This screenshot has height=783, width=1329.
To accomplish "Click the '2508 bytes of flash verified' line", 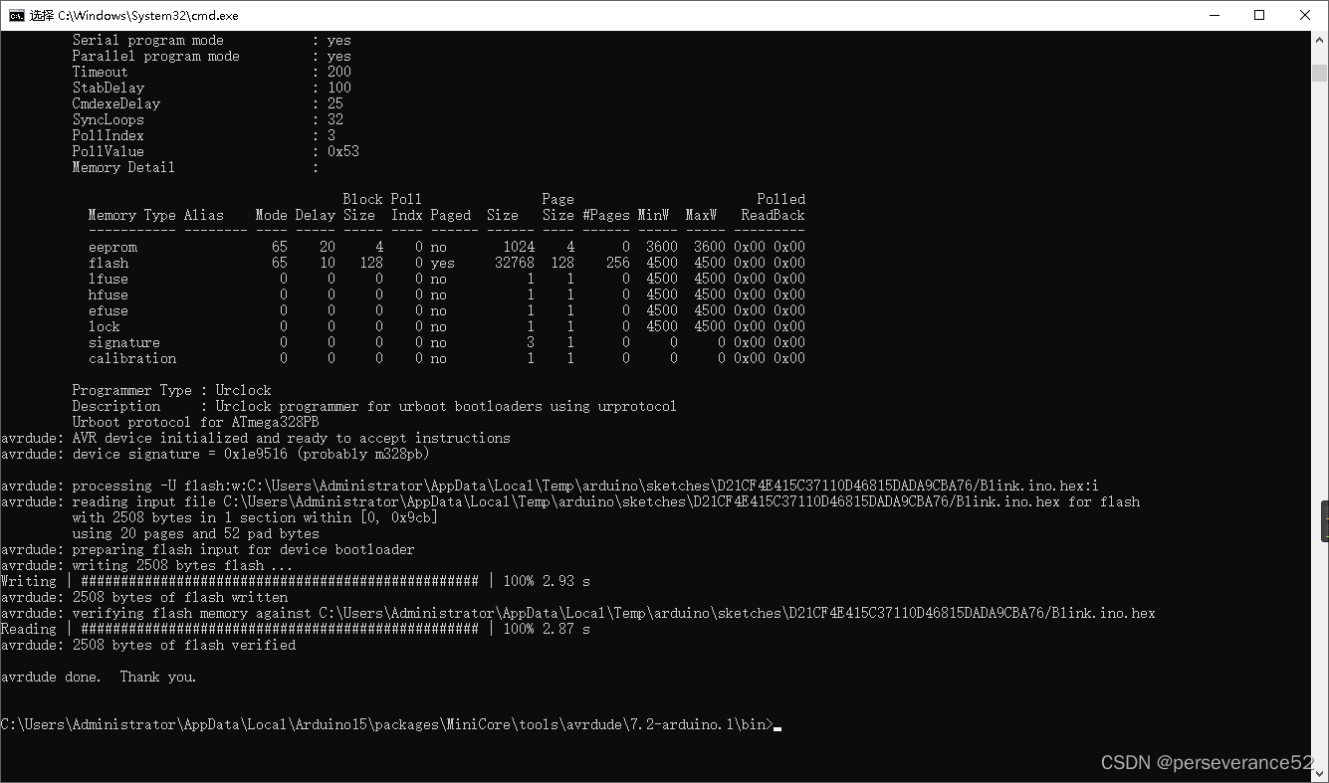I will pyautogui.click(x=147, y=645).
